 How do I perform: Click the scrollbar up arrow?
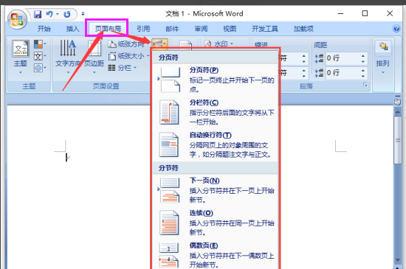point(397,111)
